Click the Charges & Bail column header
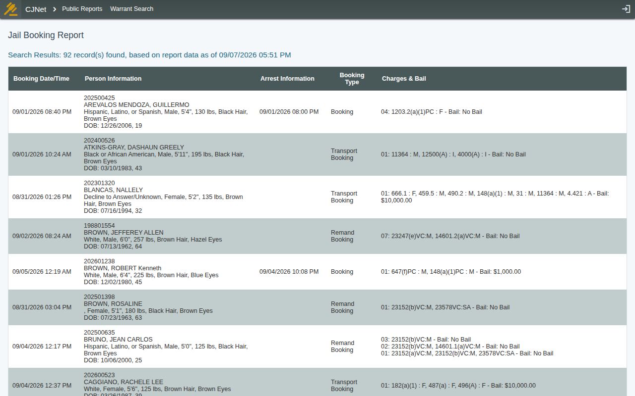The image size is (635, 396). tap(404, 79)
